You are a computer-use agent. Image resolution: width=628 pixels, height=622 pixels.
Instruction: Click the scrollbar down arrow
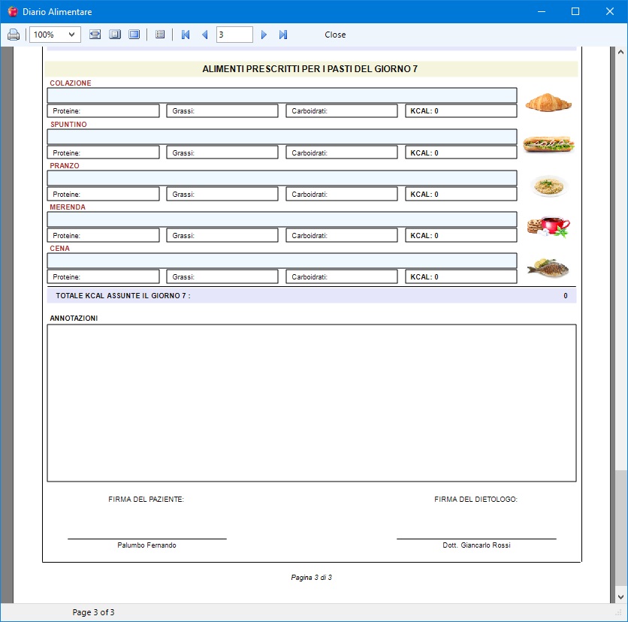(620, 596)
